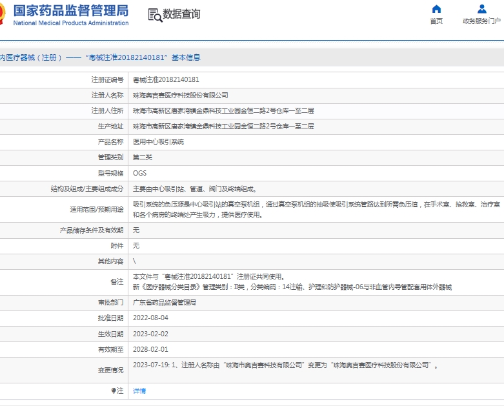The image size is (504, 406).
Task: Click the 变更情况 row label
Action: coord(110,370)
